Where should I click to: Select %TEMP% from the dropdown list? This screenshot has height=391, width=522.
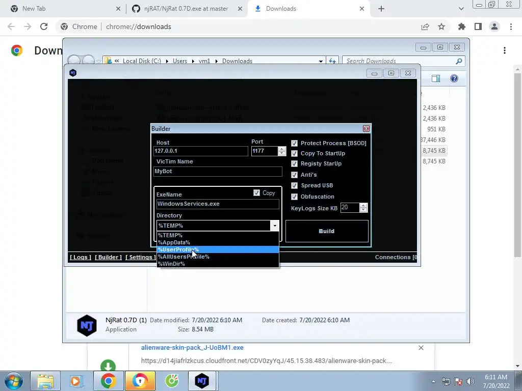tap(218, 235)
